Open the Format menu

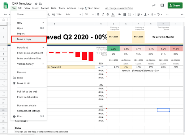pyautogui.click(x=45, y=8)
